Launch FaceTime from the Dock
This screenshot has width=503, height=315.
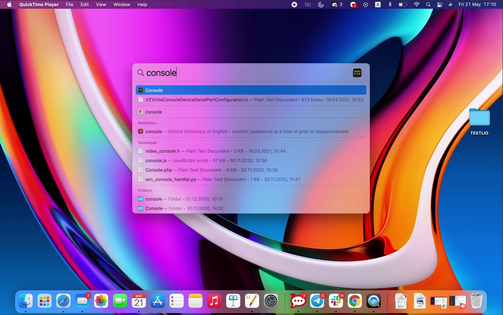[120, 301]
